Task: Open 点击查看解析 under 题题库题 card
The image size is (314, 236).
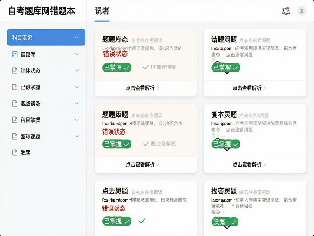Action: (142, 164)
